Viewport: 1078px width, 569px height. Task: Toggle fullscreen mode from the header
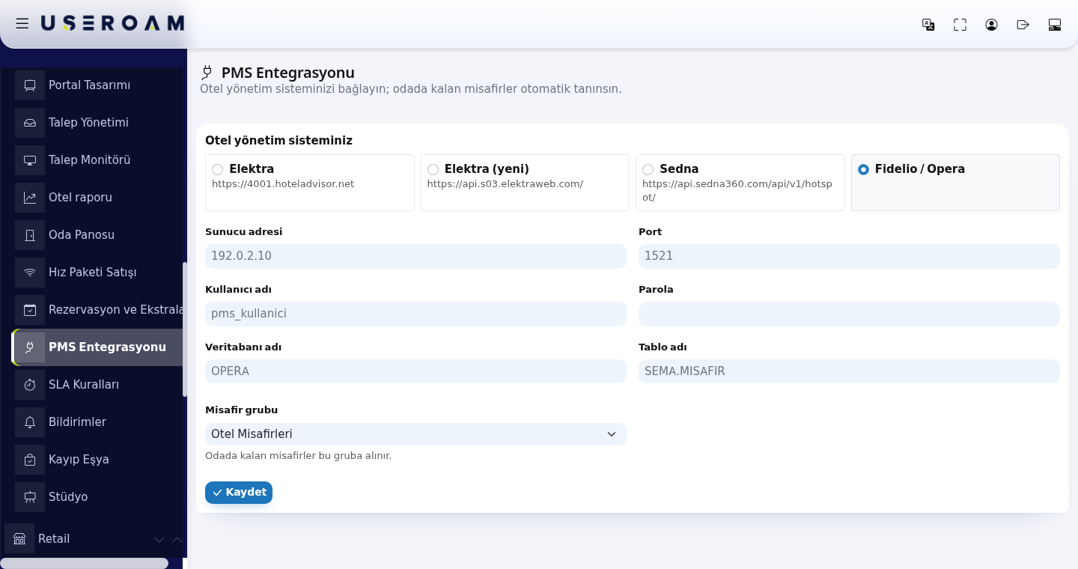(x=960, y=25)
